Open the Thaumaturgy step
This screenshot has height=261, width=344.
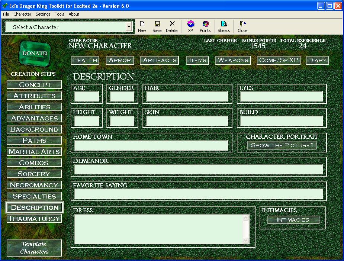34,219
